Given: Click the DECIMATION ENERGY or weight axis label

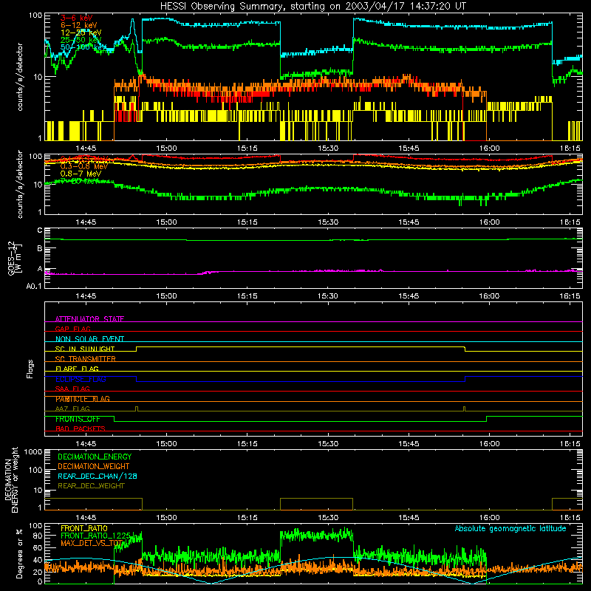Looking at the screenshot, I should coord(11,479).
